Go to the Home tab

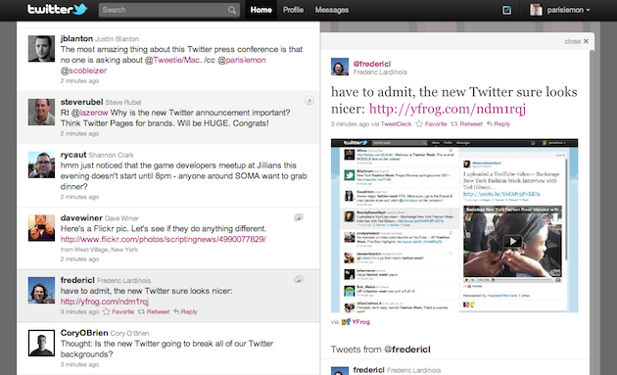pos(261,10)
